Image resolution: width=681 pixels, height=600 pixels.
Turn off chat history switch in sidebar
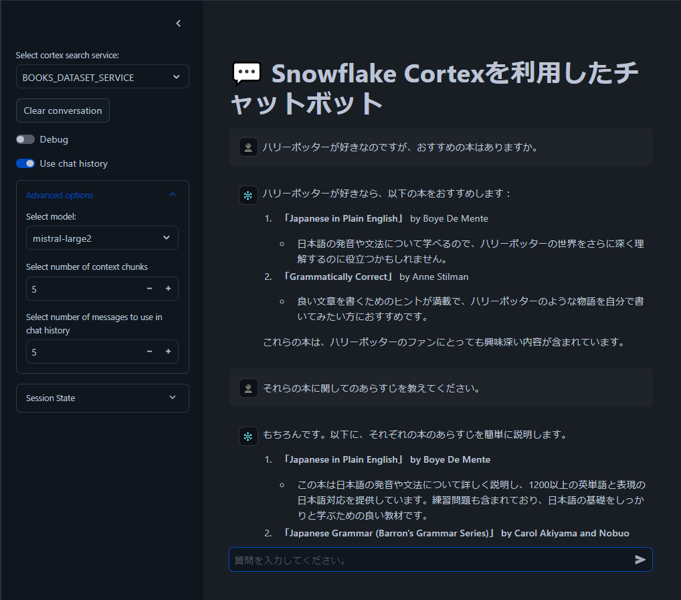pos(25,163)
